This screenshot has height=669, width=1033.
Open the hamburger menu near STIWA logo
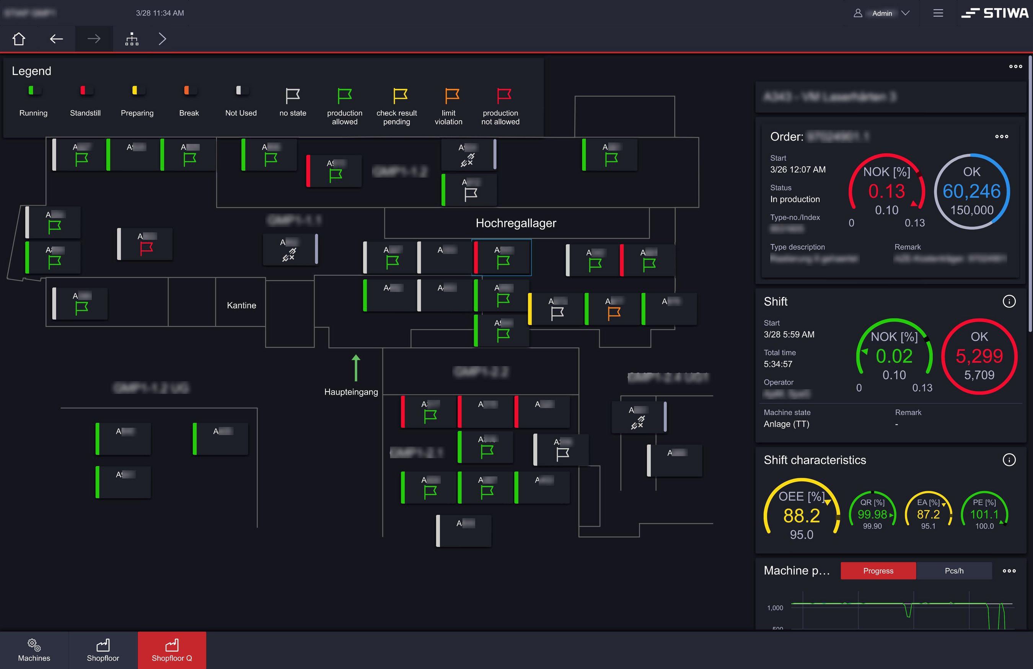point(938,13)
